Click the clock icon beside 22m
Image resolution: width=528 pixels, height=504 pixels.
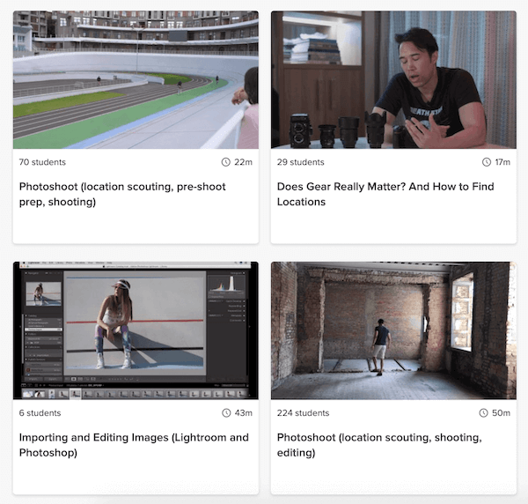pyautogui.click(x=225, y=162)
